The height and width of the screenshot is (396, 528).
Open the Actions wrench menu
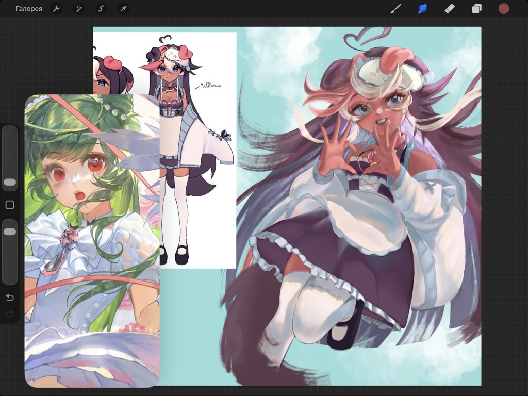coord(56,9)
